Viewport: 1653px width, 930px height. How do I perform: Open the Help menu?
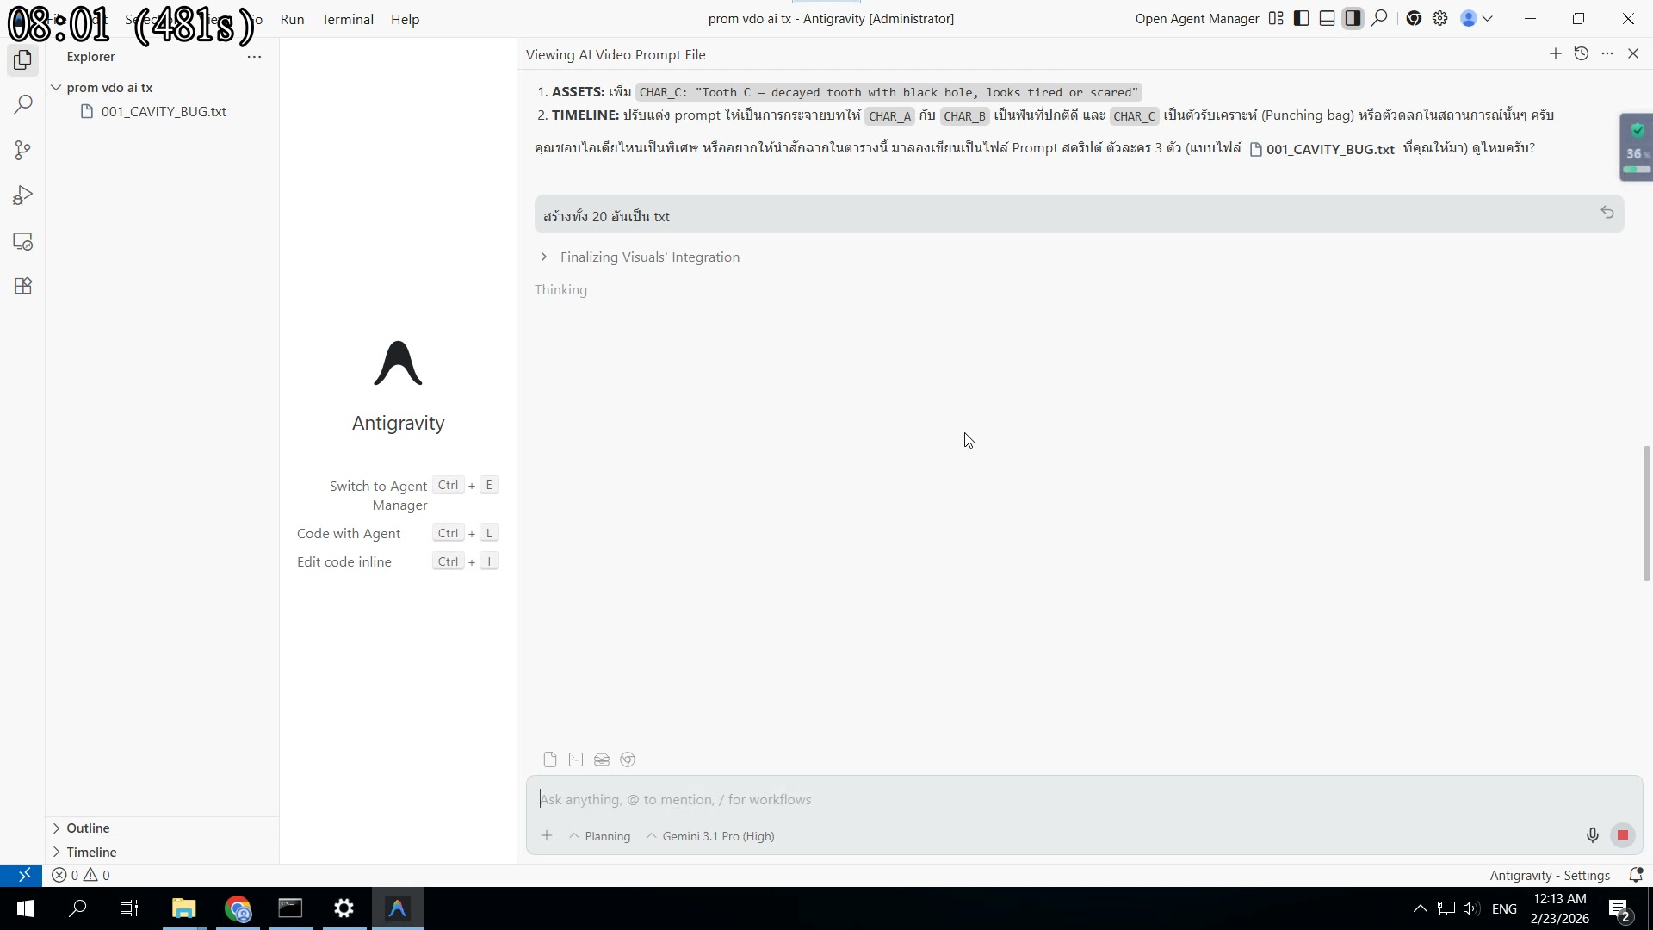tap(405, 19)
